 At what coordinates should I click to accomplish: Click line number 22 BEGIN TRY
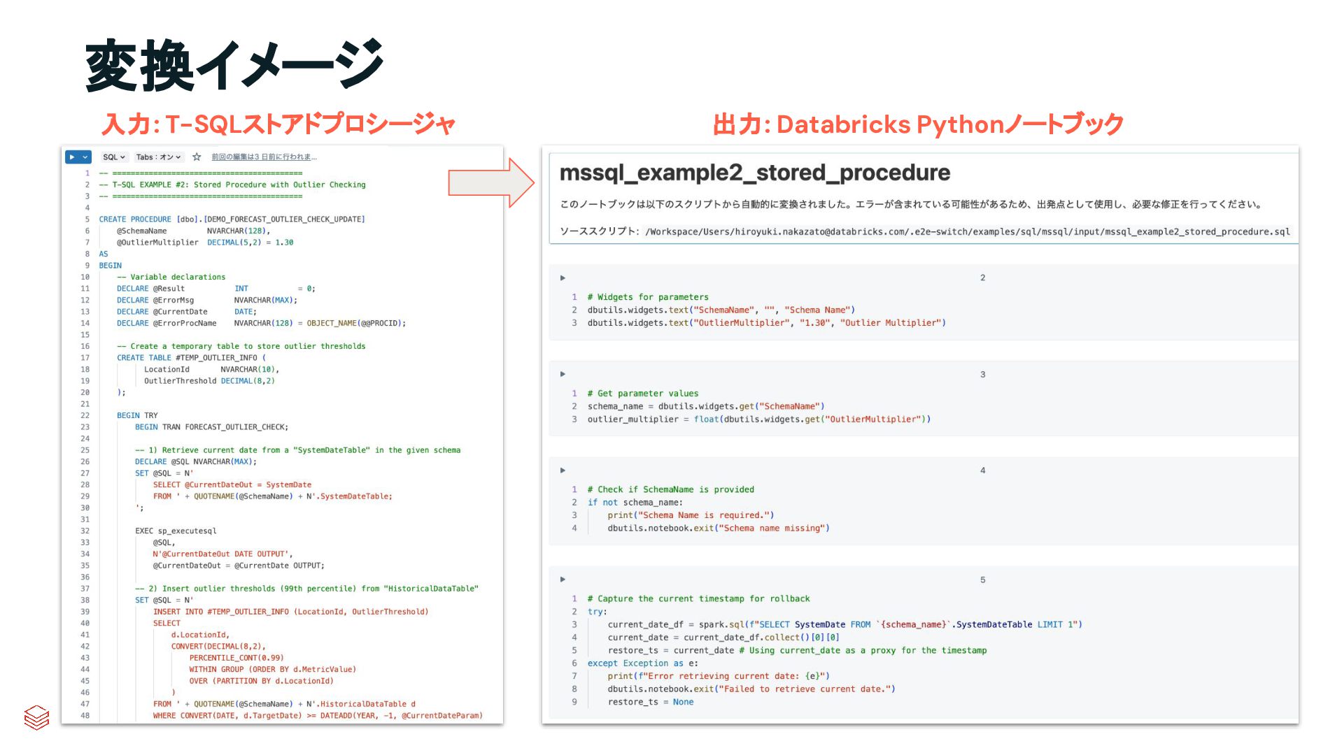click(x=85, y=415)
